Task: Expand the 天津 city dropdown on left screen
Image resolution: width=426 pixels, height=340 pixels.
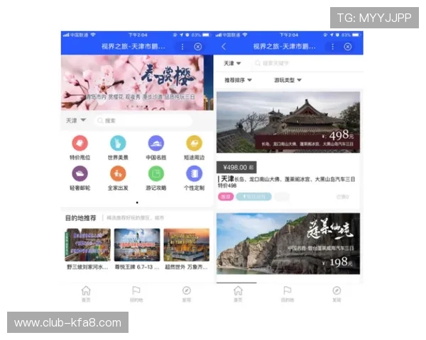Action: [76, 120]
